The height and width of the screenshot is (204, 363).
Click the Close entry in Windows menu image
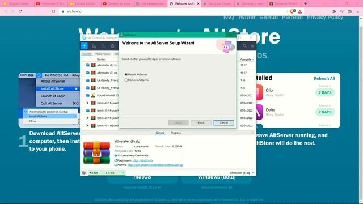[33, 121]
